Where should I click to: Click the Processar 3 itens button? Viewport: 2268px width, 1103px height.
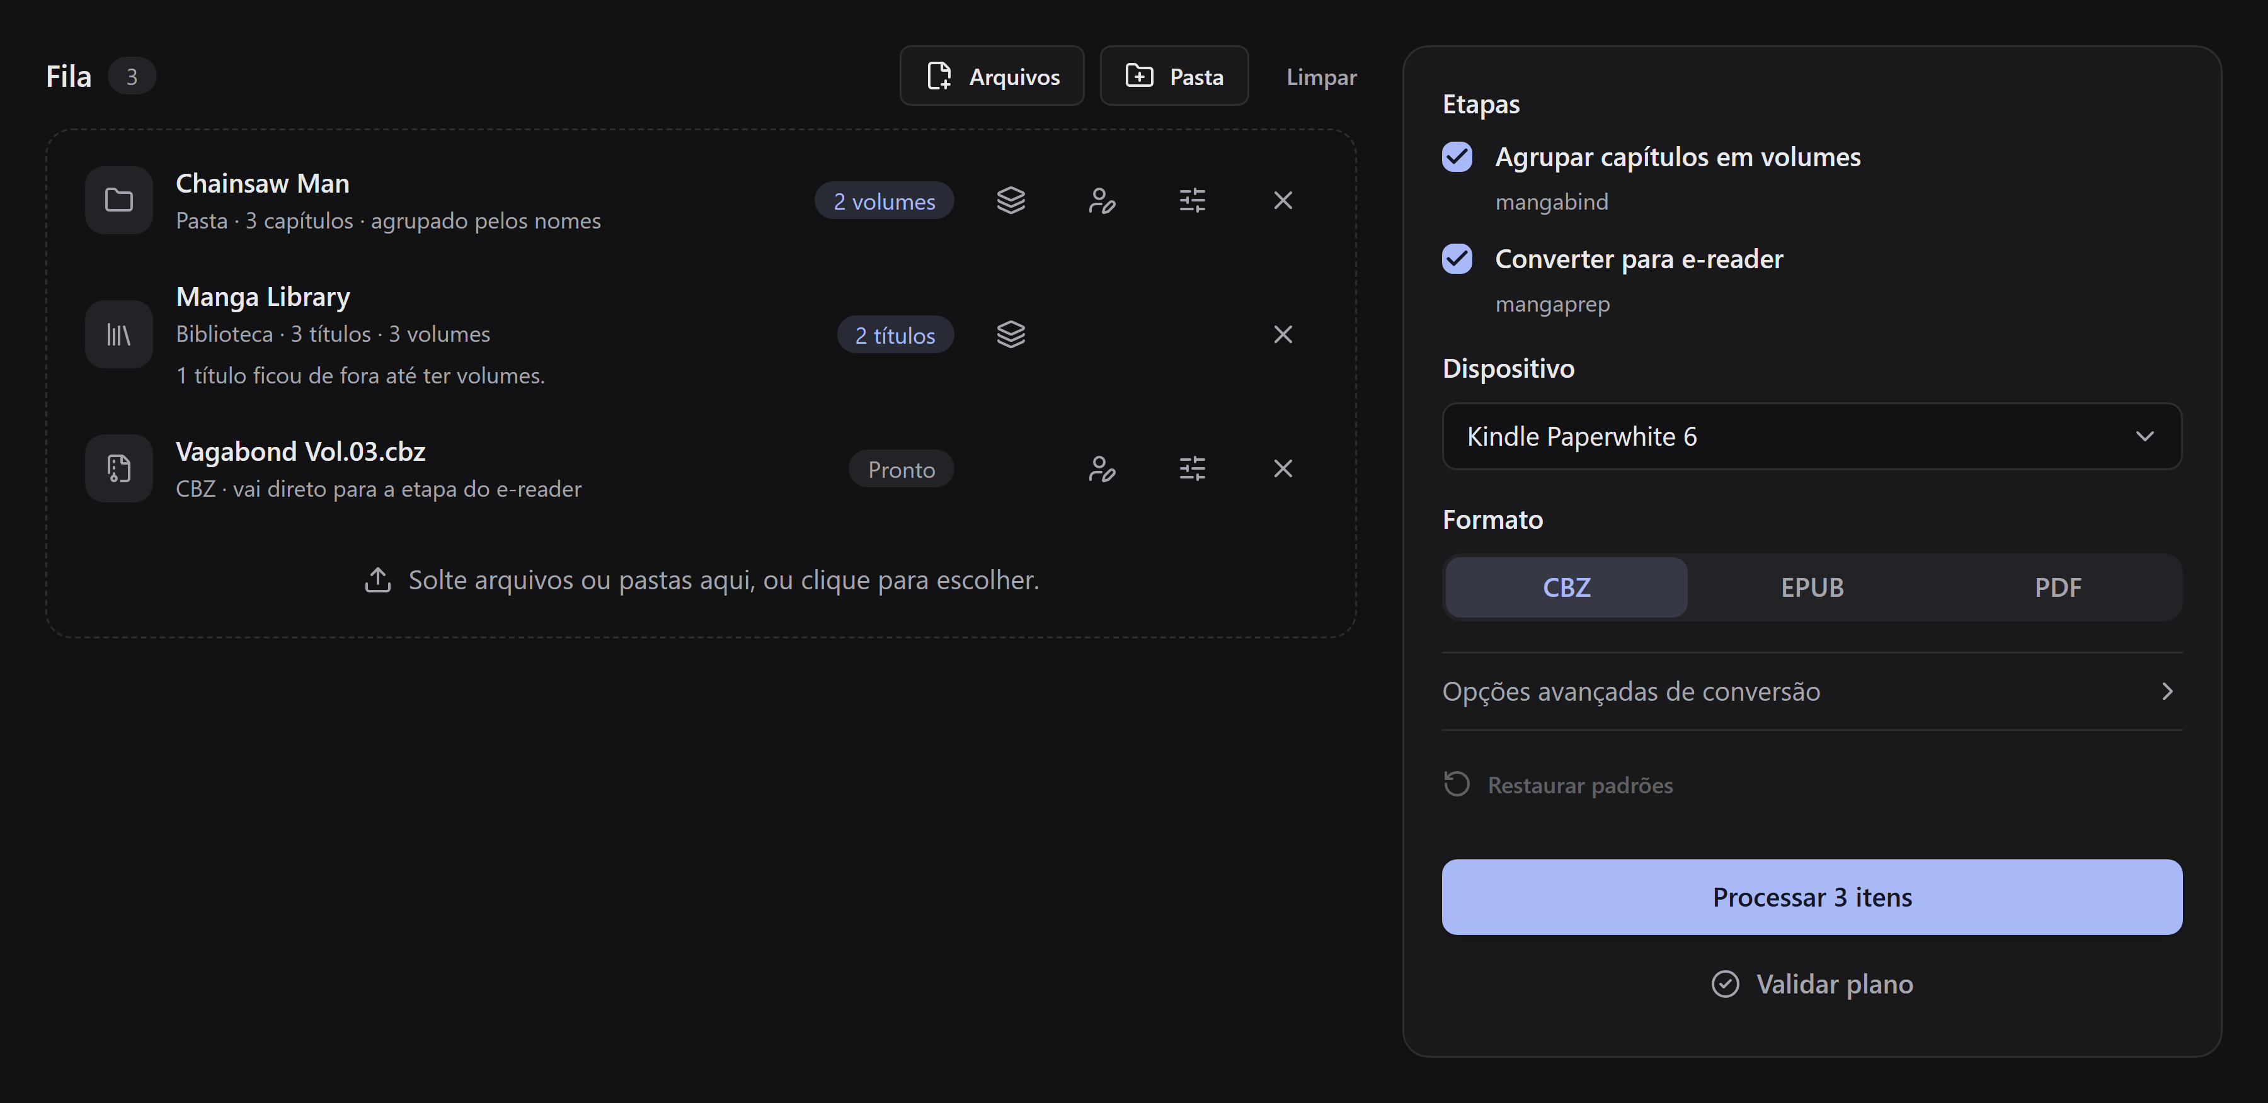click(1812, 897)
